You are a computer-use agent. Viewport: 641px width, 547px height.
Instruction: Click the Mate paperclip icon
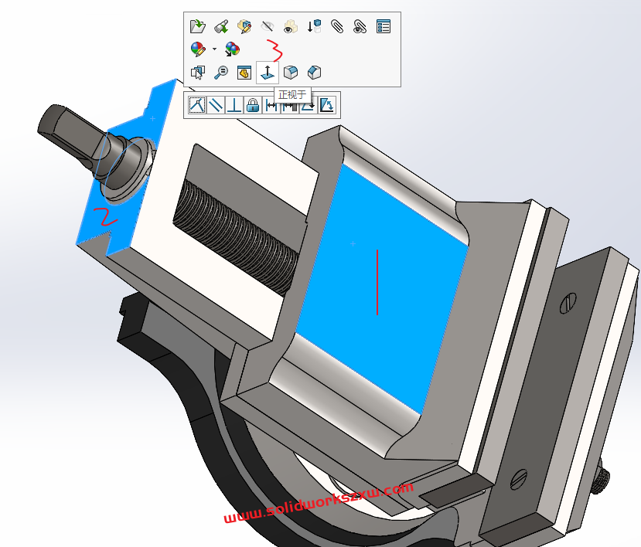336,26
